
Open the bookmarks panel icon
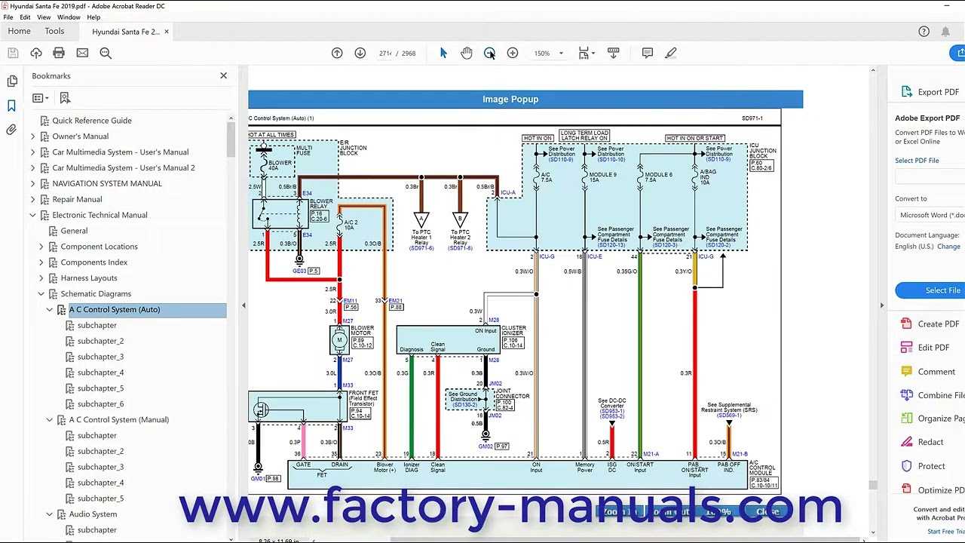(x=12, y=106)
